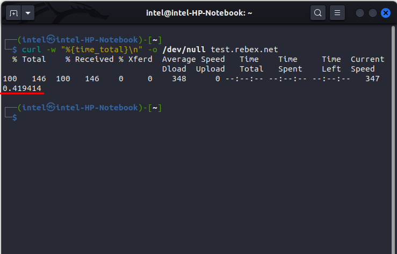The width and height of the screenshot is (397, 254).
Task: Open the terminal search tool
Action: (x=318, y=12)
